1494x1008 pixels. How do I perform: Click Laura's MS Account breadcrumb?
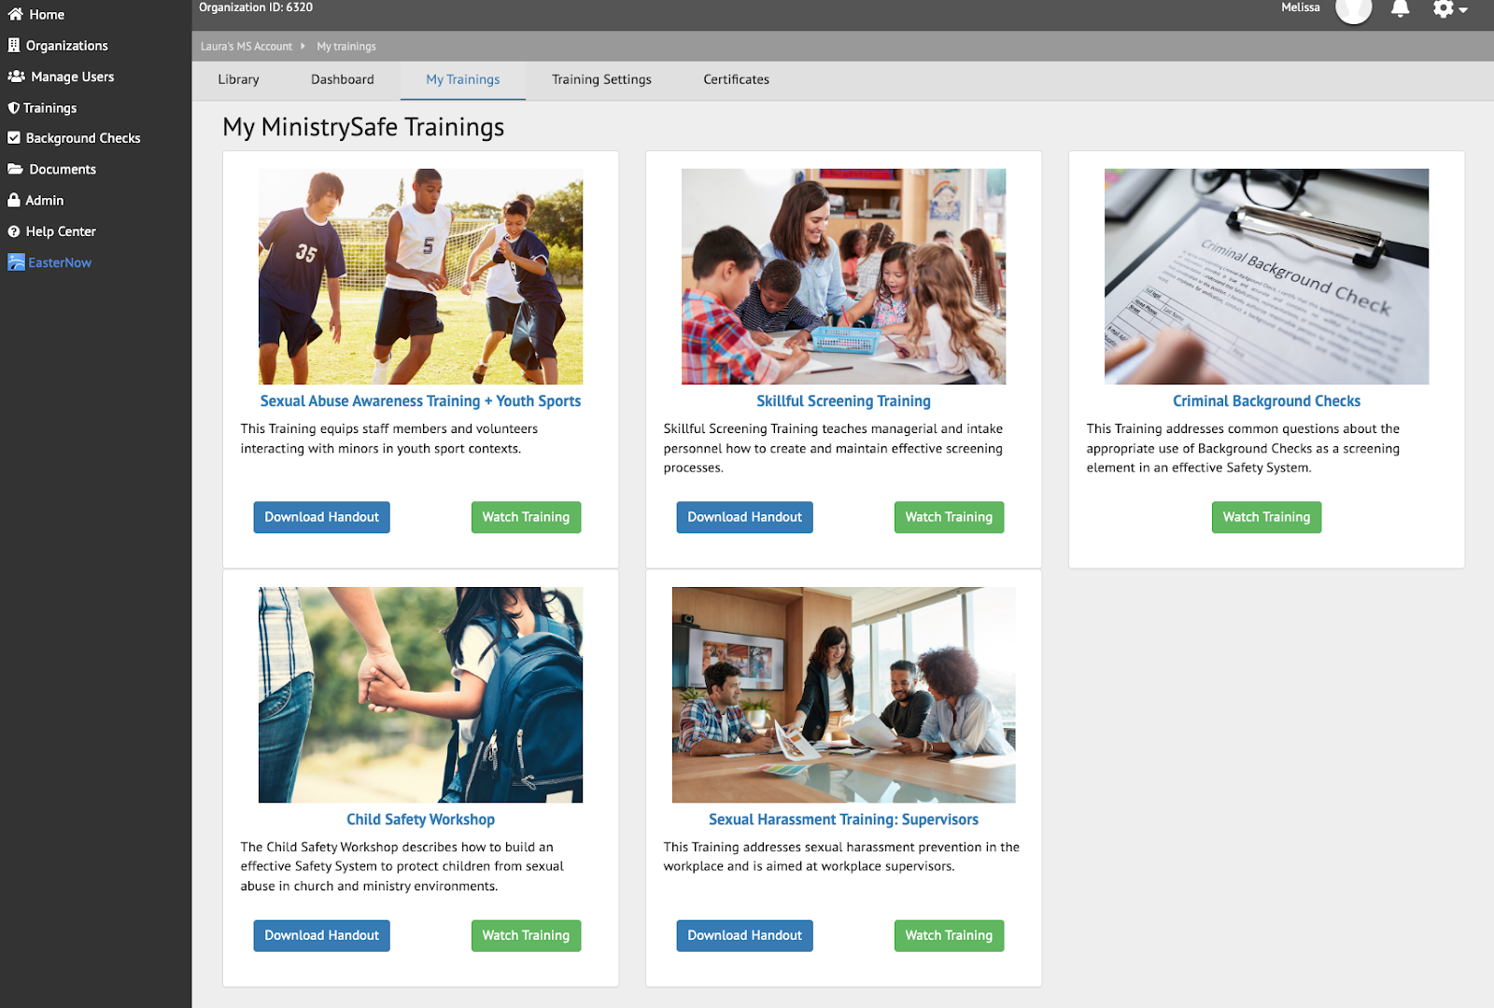(x=246, y=47)
